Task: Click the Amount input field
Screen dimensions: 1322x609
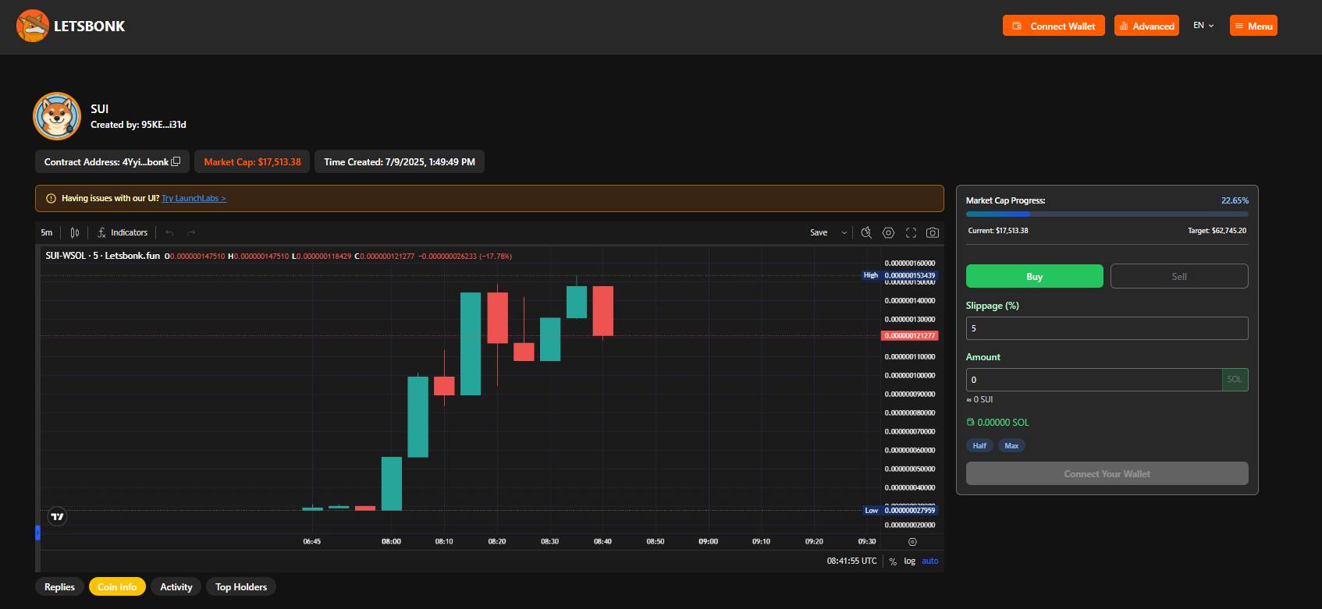Action: pyautogui.click(x=1093, y=380)
